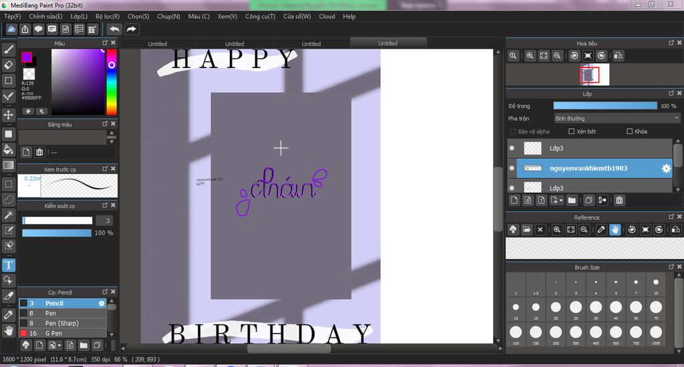Select the Magic Wand tool
This screenshot has width=684, height=367.
[x=8, y=214]
